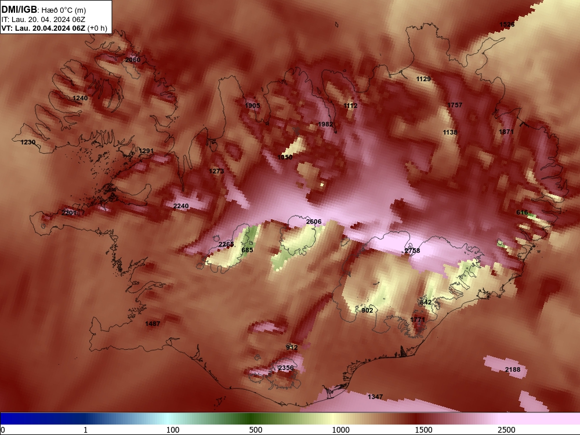Click the map value 912

point(292,347)
